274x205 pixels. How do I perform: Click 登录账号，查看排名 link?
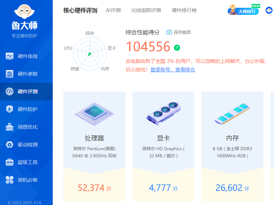click(173, 70)
